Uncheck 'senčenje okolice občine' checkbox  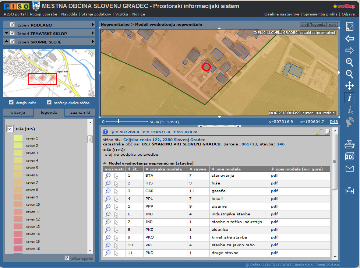pyautogui.click(x=49, y=102)
